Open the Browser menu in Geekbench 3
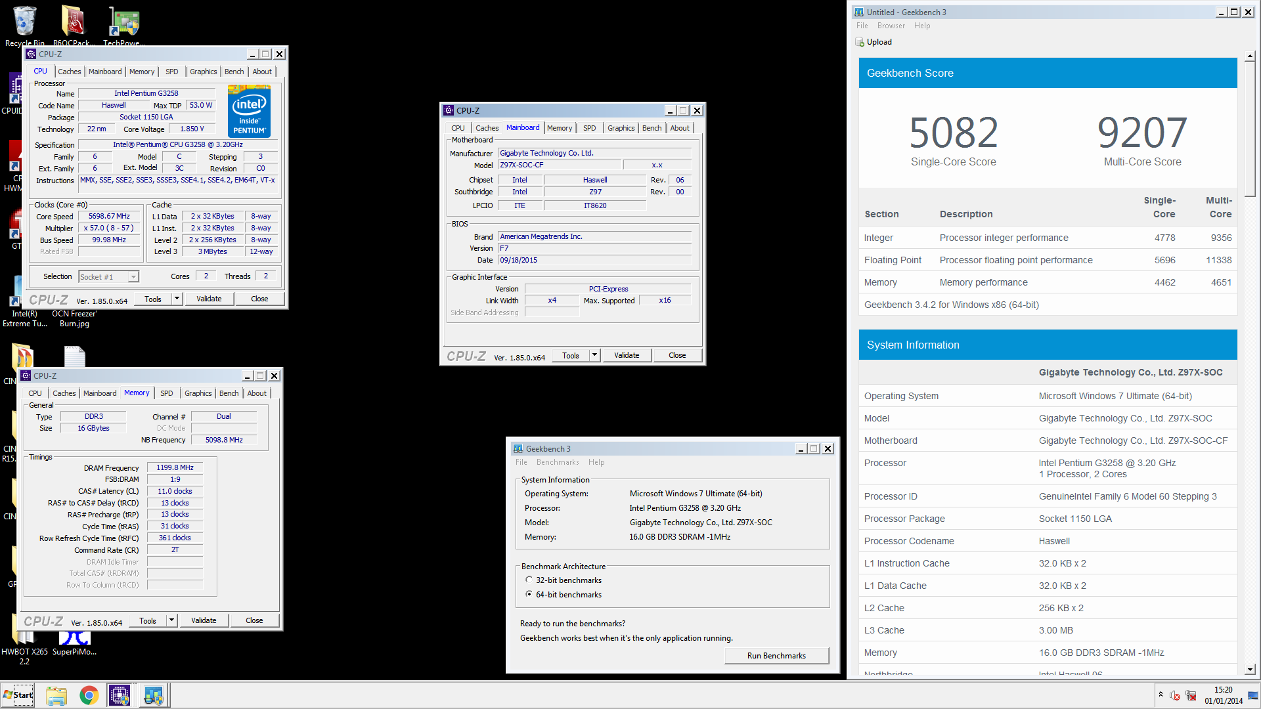Viewport: 1261px width, 709px height. coord(891,26)
